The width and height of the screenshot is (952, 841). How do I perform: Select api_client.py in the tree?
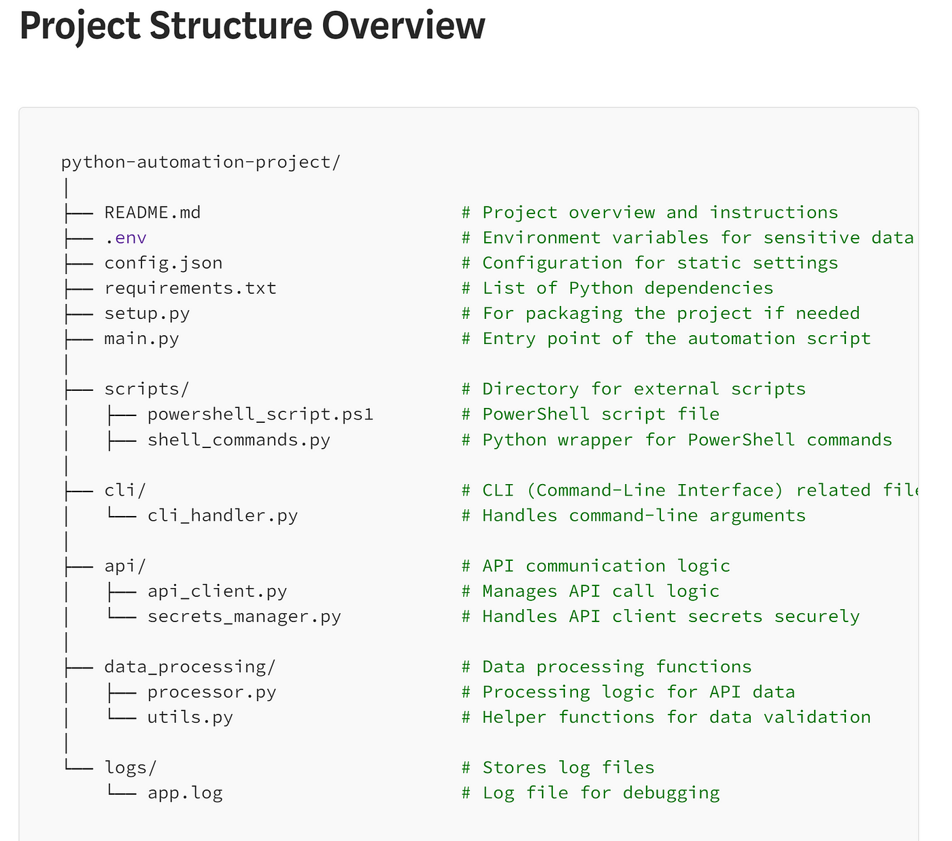click(x=217, y=591)
